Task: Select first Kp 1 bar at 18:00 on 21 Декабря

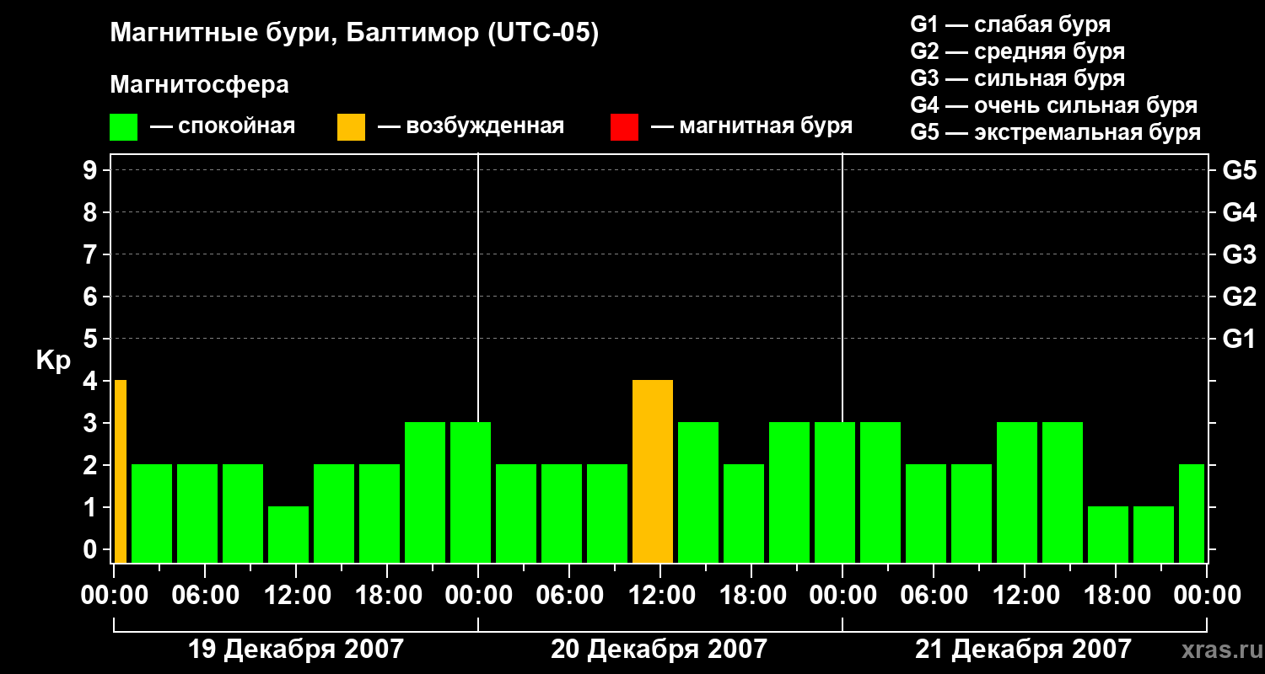Action: coord(1108,534)
